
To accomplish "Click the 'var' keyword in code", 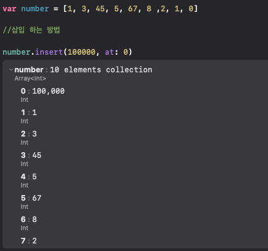I will point(9,9).
